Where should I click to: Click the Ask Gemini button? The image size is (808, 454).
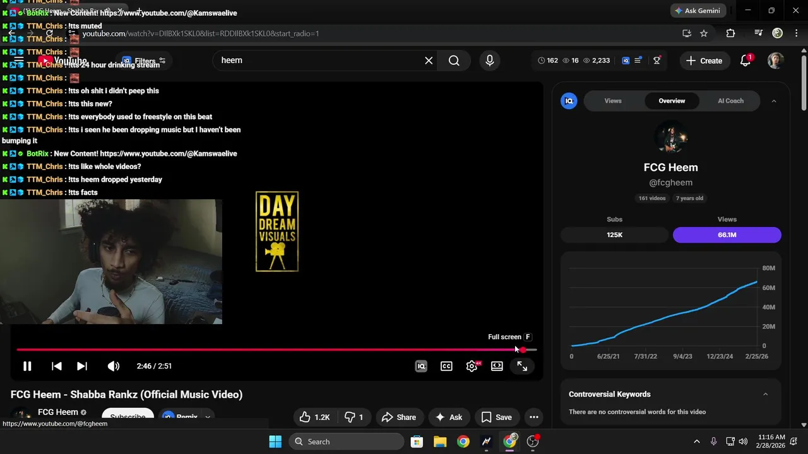(x=697, y=11)
